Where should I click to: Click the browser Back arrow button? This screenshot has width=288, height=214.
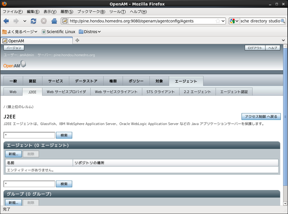coord(6,21)
